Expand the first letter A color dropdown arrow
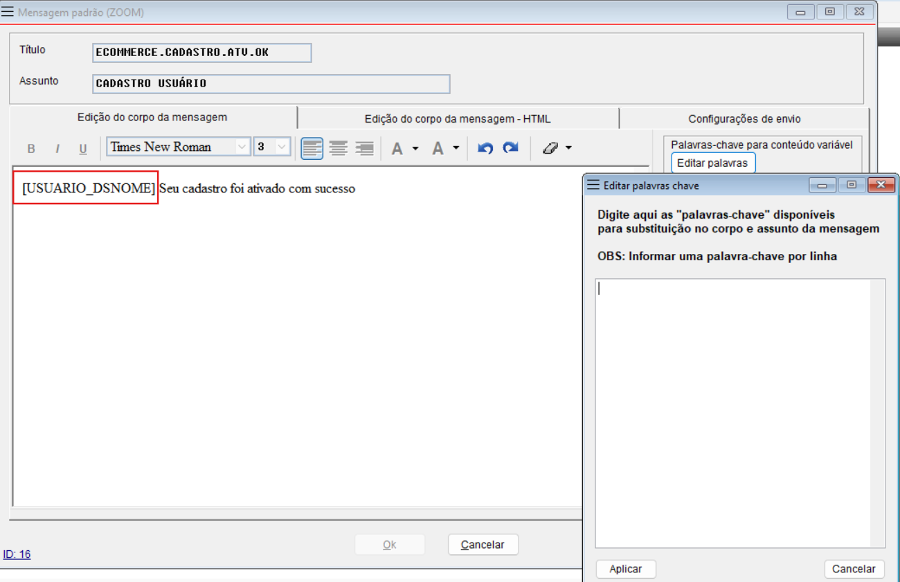 click(415, 148)
